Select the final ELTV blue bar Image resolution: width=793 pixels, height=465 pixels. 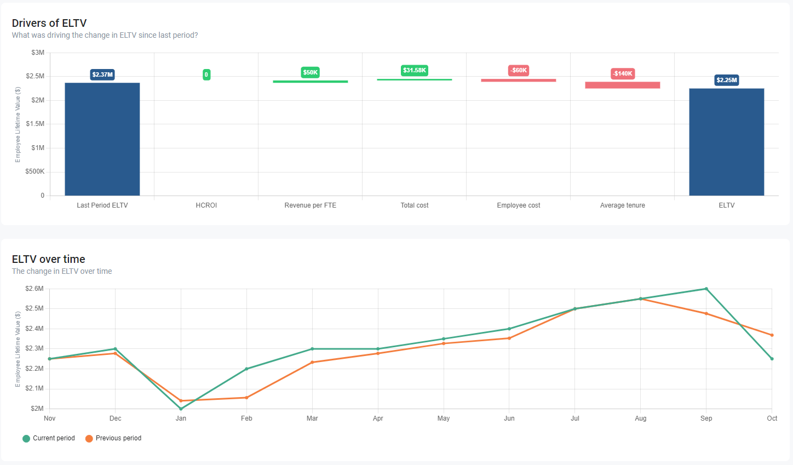(727, 142)
